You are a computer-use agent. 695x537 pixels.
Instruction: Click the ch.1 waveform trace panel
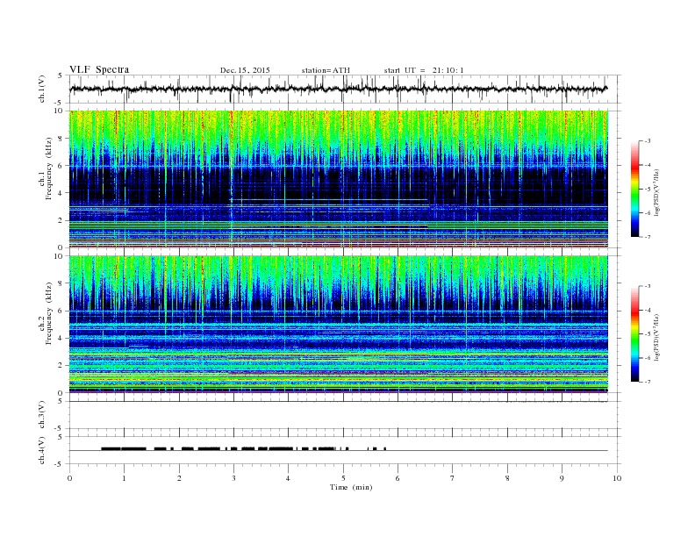tap(345, 89)
